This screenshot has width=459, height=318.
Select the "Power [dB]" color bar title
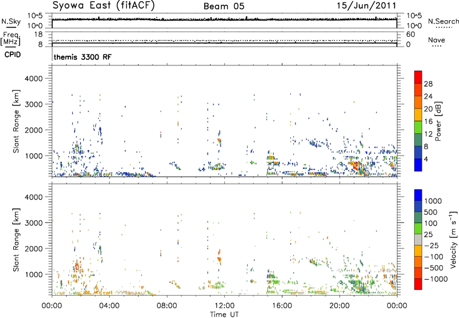438,121
